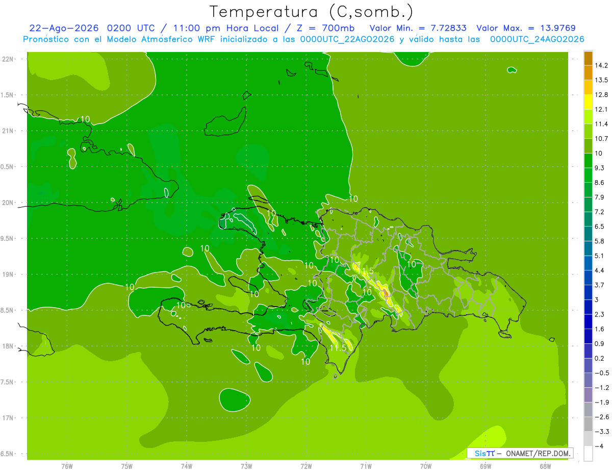This screenshot has width=612, height=473.
Task: Click the "4.4" colorbar label
Action: click(x=599, y=270)
